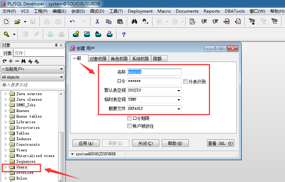Viewport: 285px width, 182px height.
Task: Toggle the 外表识别 checkbox
Action: [185, 82]
